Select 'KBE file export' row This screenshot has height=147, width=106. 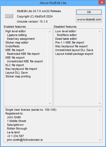[x=15, y=58]
